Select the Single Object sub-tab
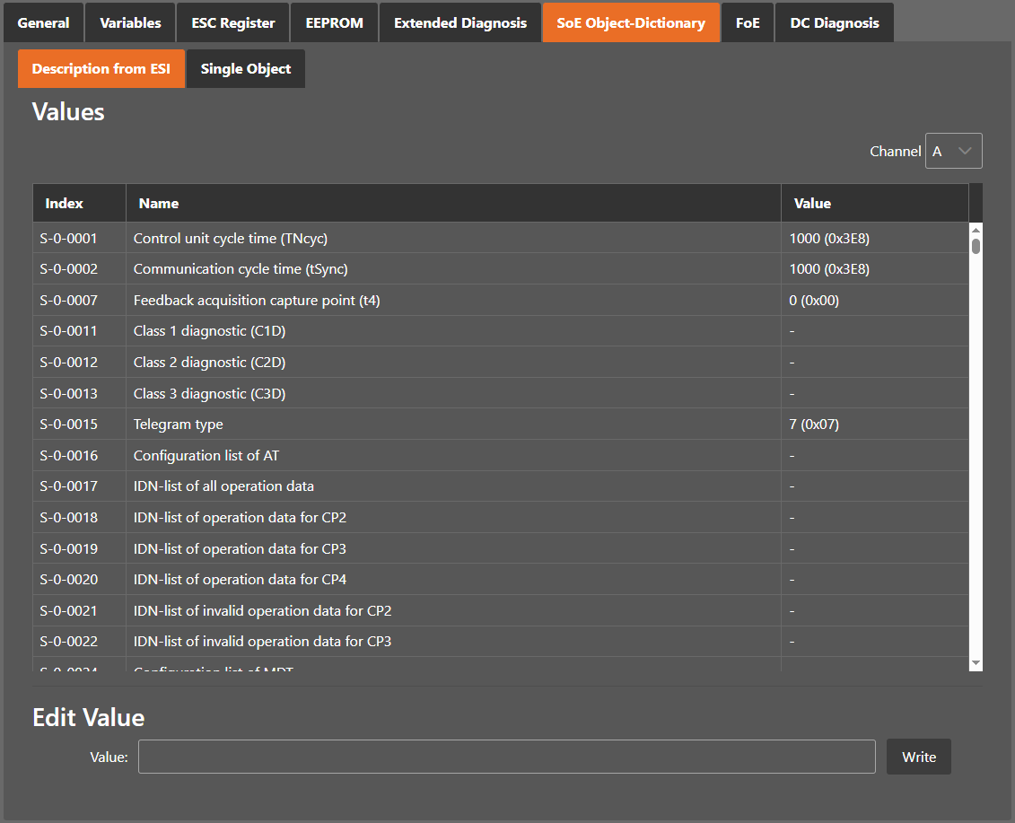This screenshot has height=823, width=1015. [x=246, y=69]
